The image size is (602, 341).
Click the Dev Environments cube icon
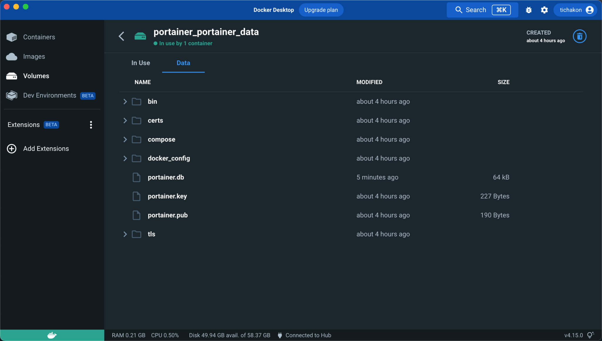11,95
